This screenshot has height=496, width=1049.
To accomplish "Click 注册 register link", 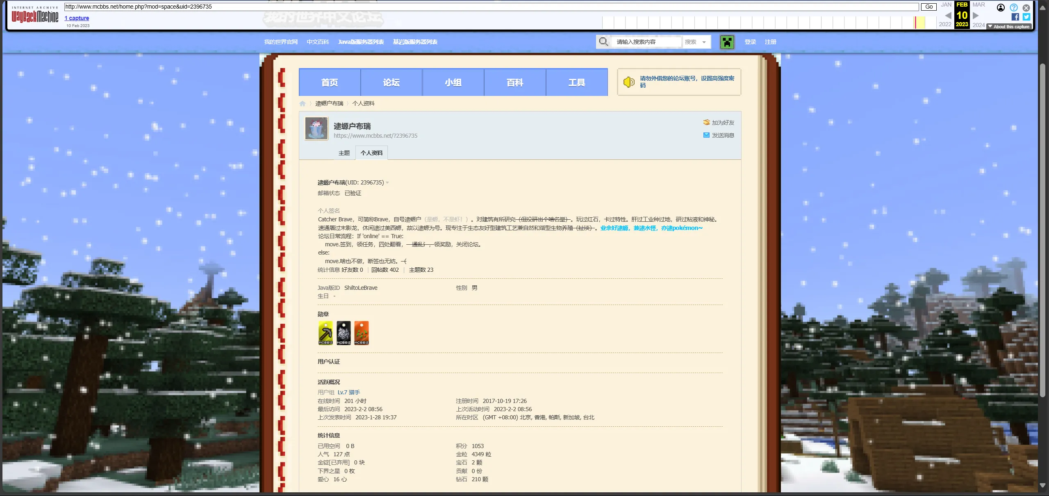I will tap(770, 42).
